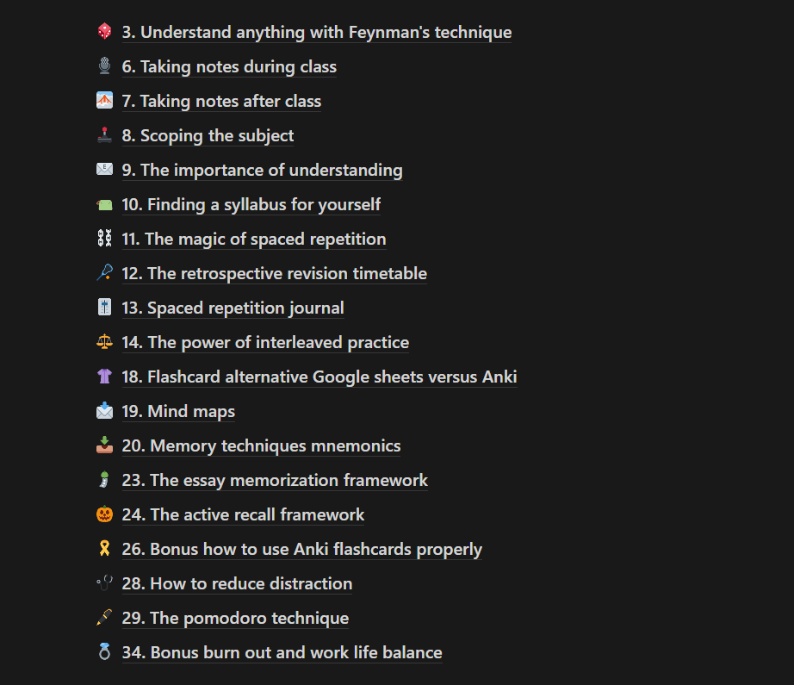Click the pumpkin icon beside active recall framework
Screen dimensions: 794x685
[x=104, y=514]
